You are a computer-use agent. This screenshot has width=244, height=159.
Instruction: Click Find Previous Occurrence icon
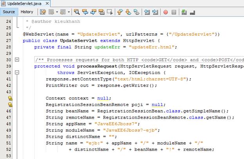coord(85,12)
